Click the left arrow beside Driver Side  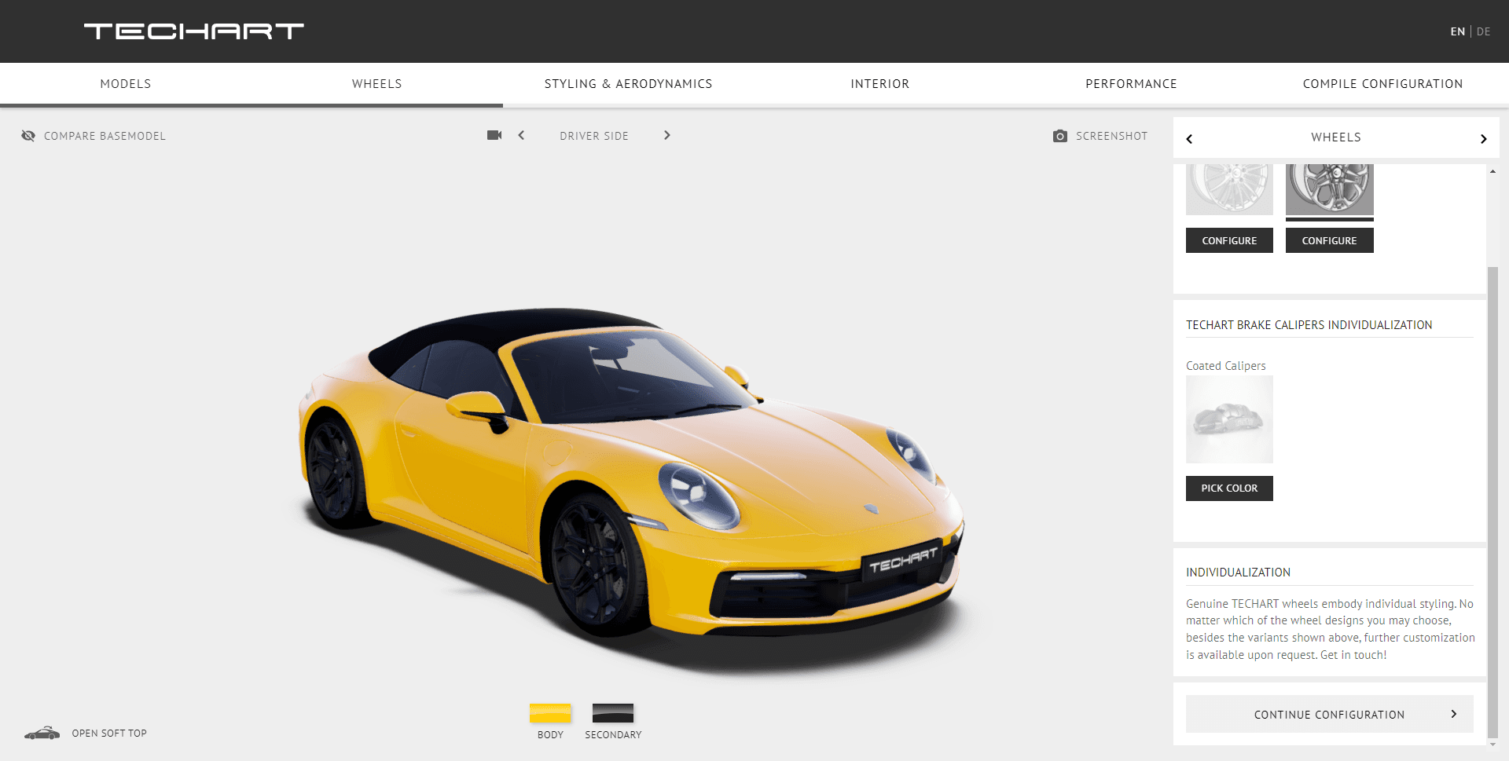tap(521, 135)
